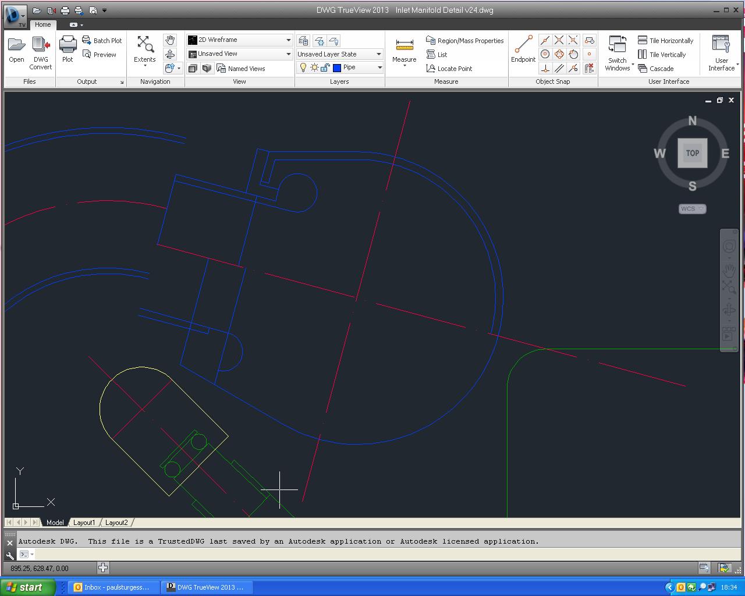Click the Switch Windows icon
The width and height of the screenshot is (745, 596).
(617, 45)
